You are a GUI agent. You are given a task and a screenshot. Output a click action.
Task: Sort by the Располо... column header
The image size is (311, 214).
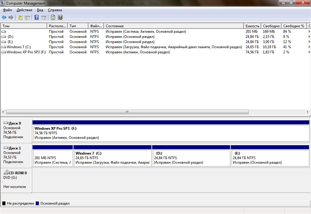tap(57, 26)
